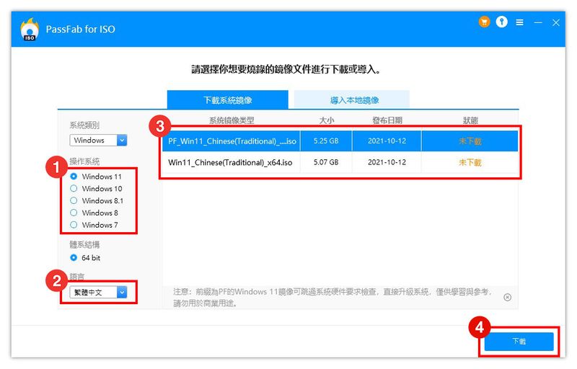Expand the 系統類別 Windows dropdown
577x369 pixels.
point(98,140)
